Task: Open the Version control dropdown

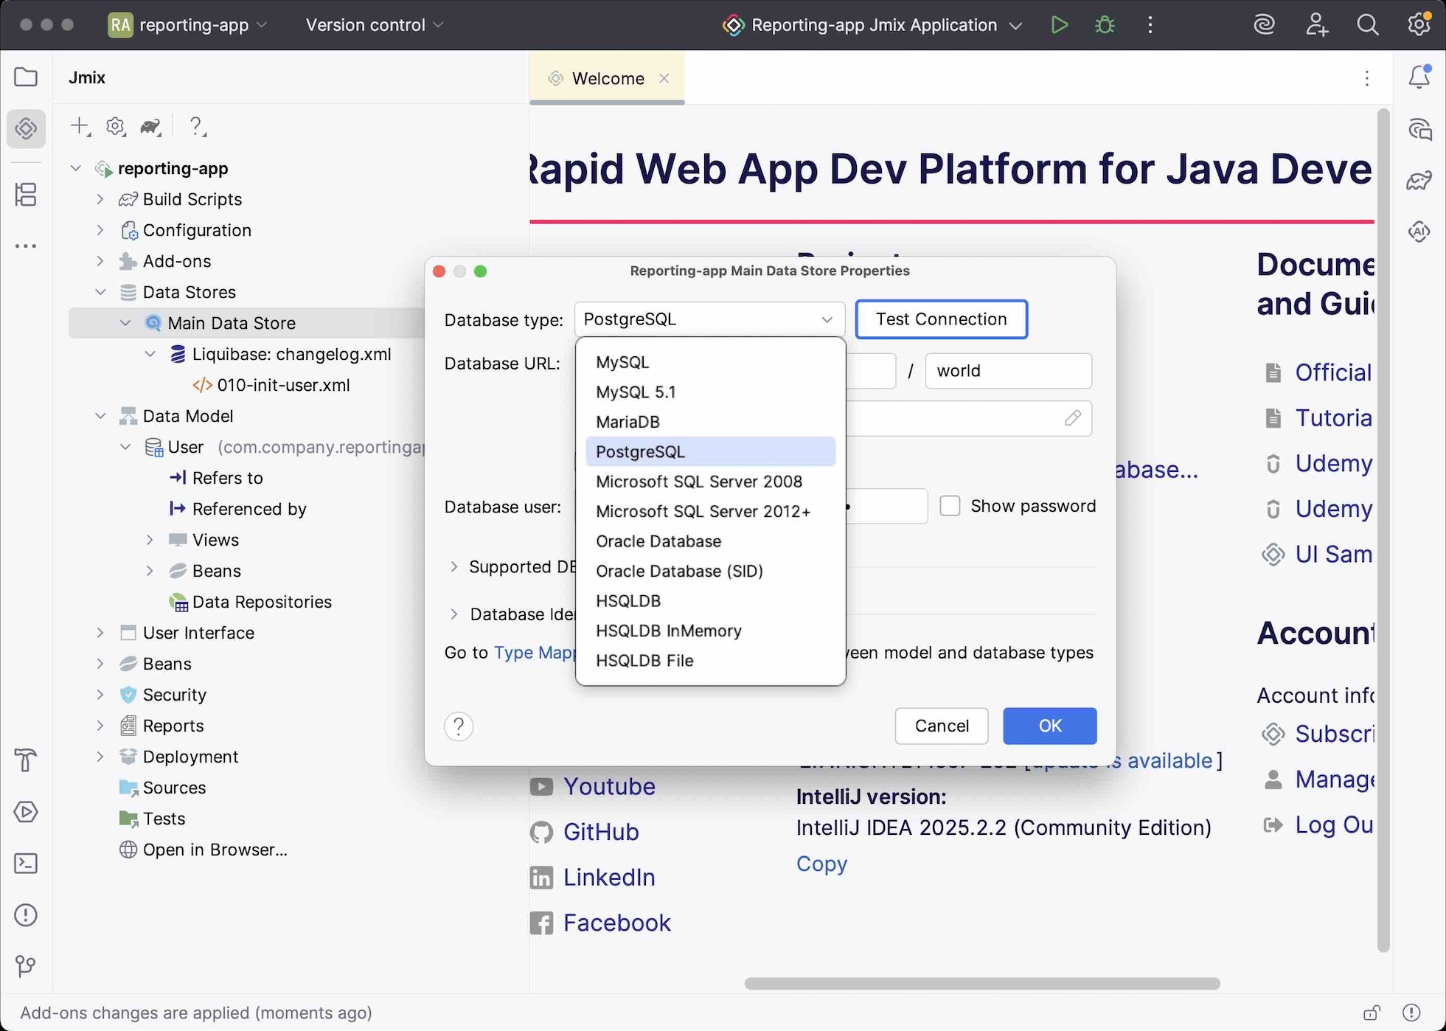Action: (x=375, y=24)
